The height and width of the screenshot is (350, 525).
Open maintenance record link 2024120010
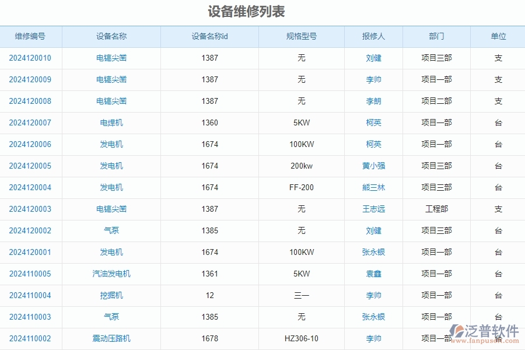pyautogui.click(x=31, y=58)
